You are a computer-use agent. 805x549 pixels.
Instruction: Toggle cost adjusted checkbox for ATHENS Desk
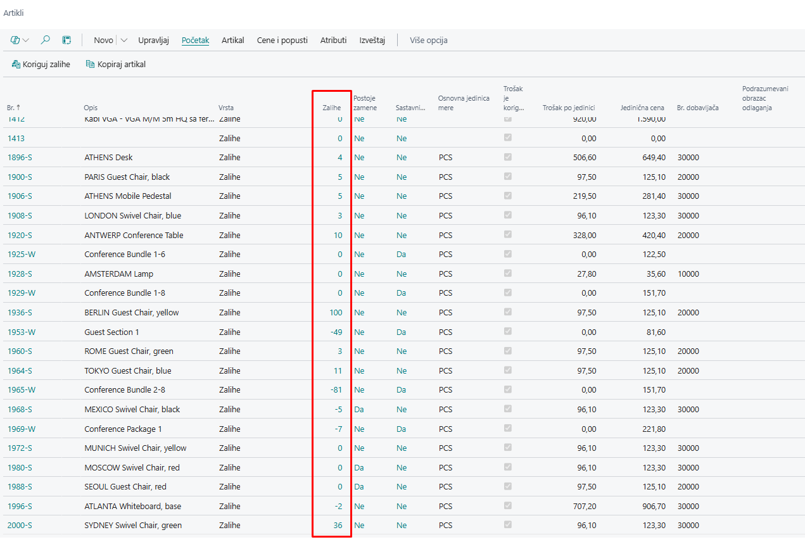507,157
